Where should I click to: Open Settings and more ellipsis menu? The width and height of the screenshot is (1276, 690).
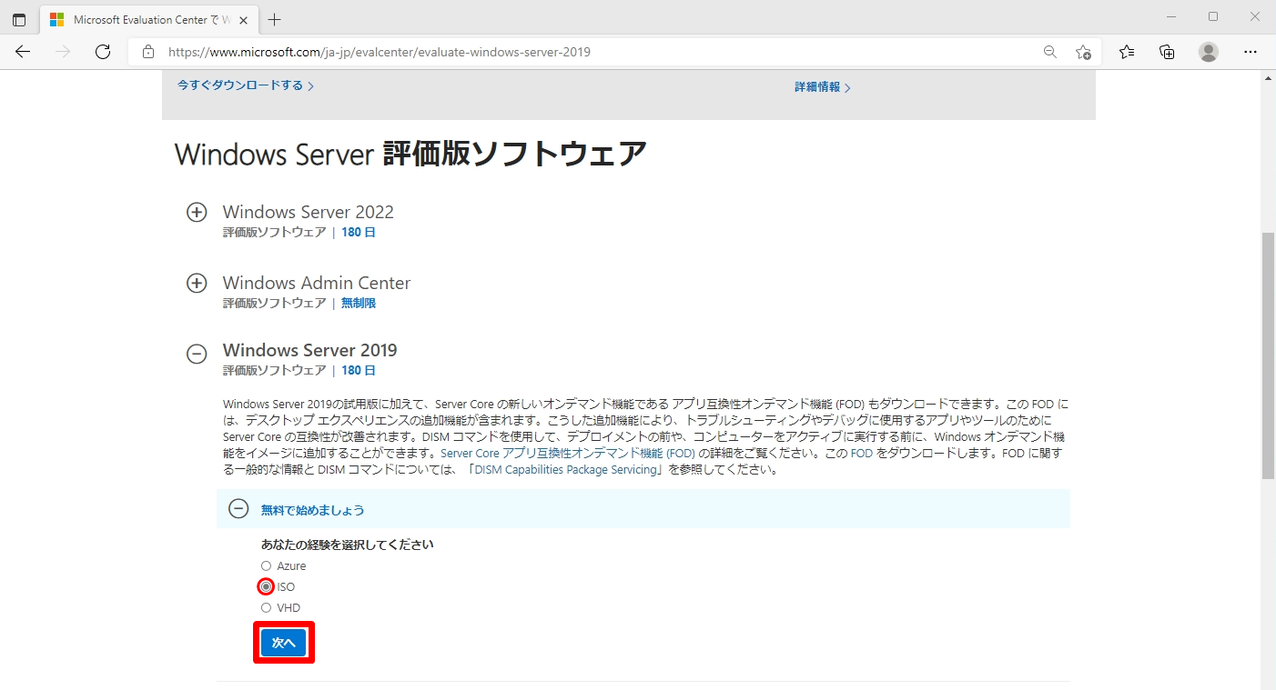point(1251,52)
